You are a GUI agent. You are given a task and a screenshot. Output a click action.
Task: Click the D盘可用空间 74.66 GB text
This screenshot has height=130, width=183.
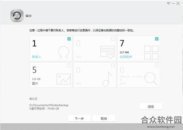coord(44,109)
